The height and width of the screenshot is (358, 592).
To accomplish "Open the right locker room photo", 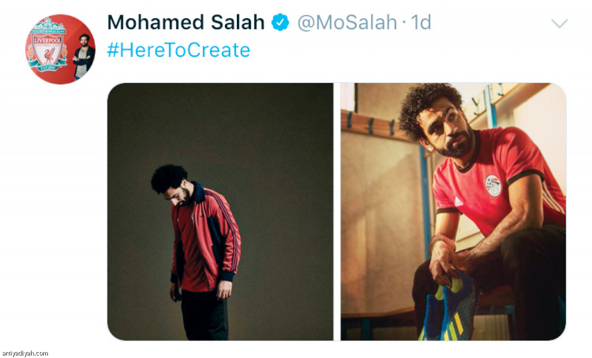I will pyautogui.click(x=453, y=211).
